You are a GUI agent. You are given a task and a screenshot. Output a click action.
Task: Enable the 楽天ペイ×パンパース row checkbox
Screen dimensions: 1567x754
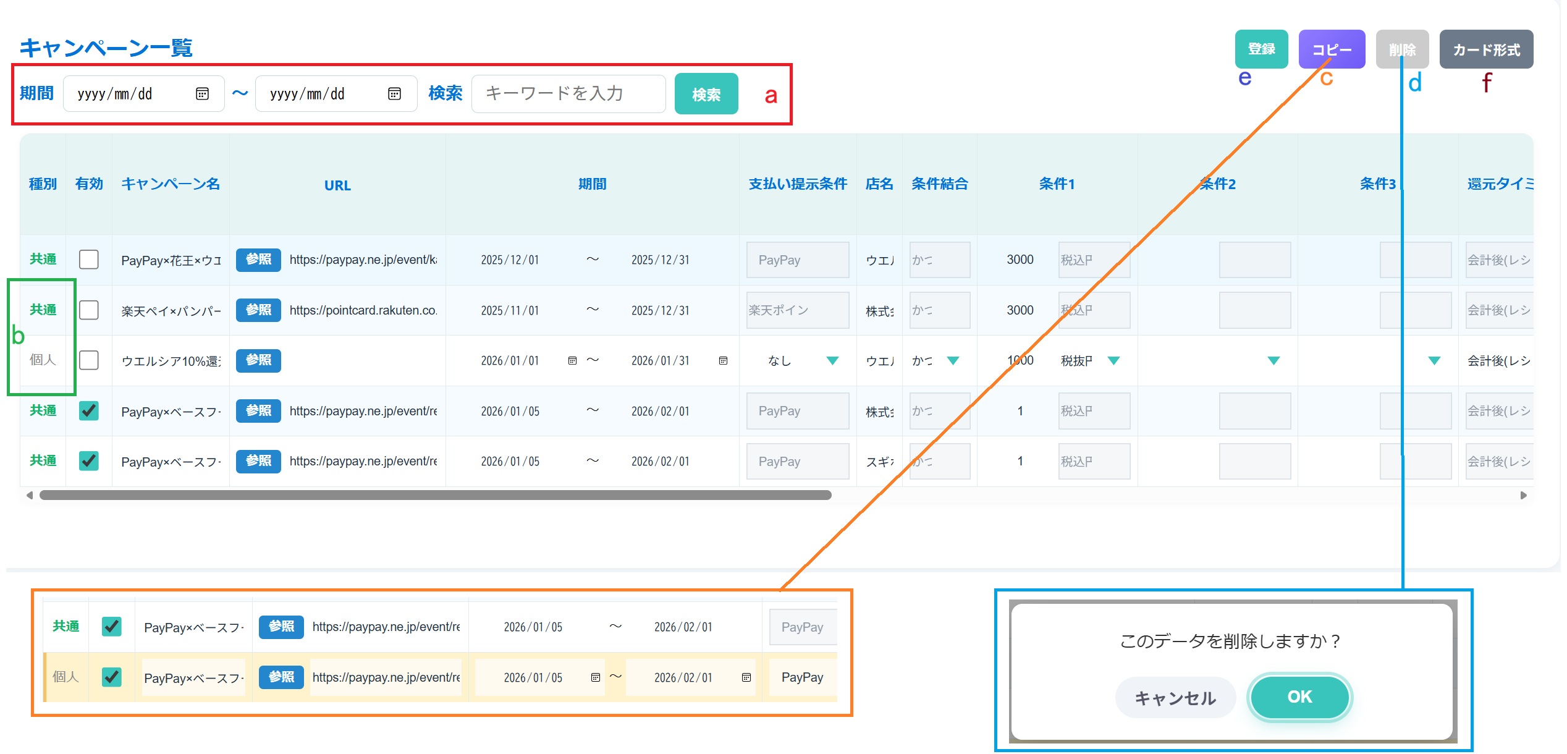(89, 310)
